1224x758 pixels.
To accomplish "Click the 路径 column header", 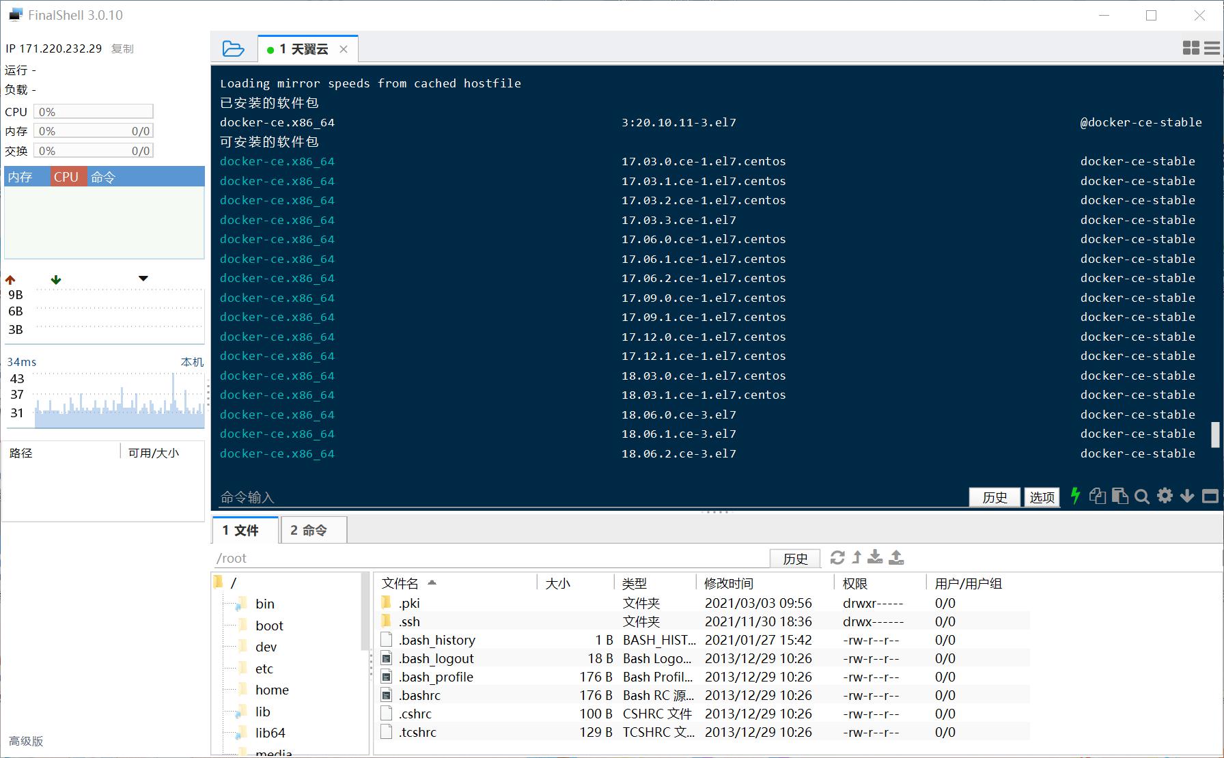I will [x=21, y=453].
